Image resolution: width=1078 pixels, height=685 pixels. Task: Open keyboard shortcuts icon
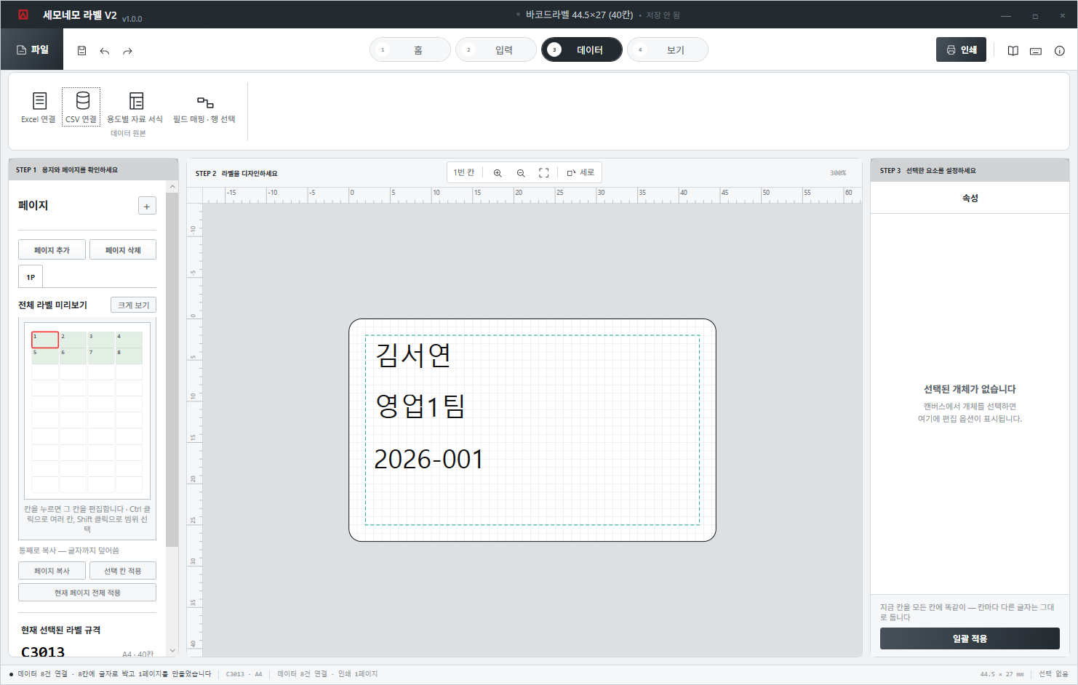point(1036,51)
